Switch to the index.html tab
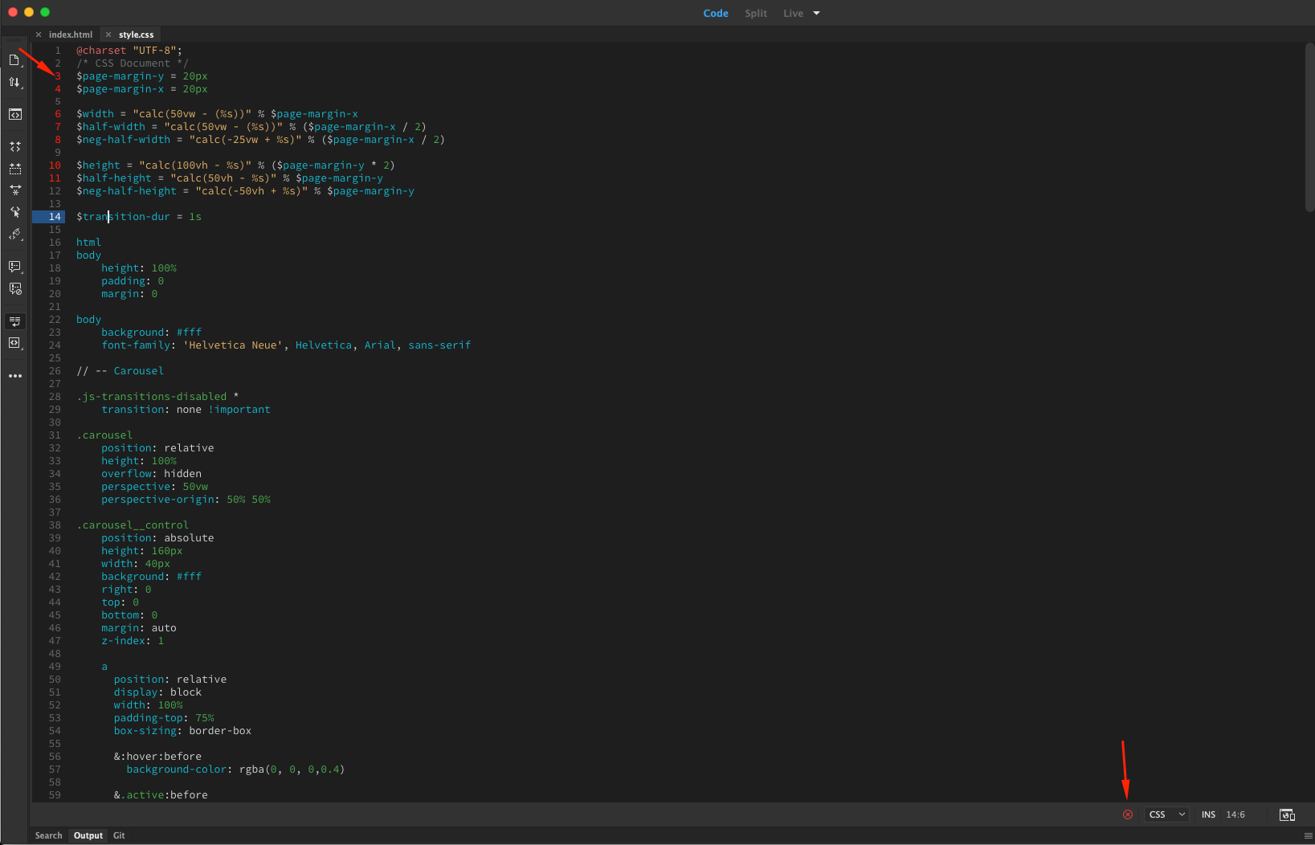Screen dimensions: 1315x845 69,35
